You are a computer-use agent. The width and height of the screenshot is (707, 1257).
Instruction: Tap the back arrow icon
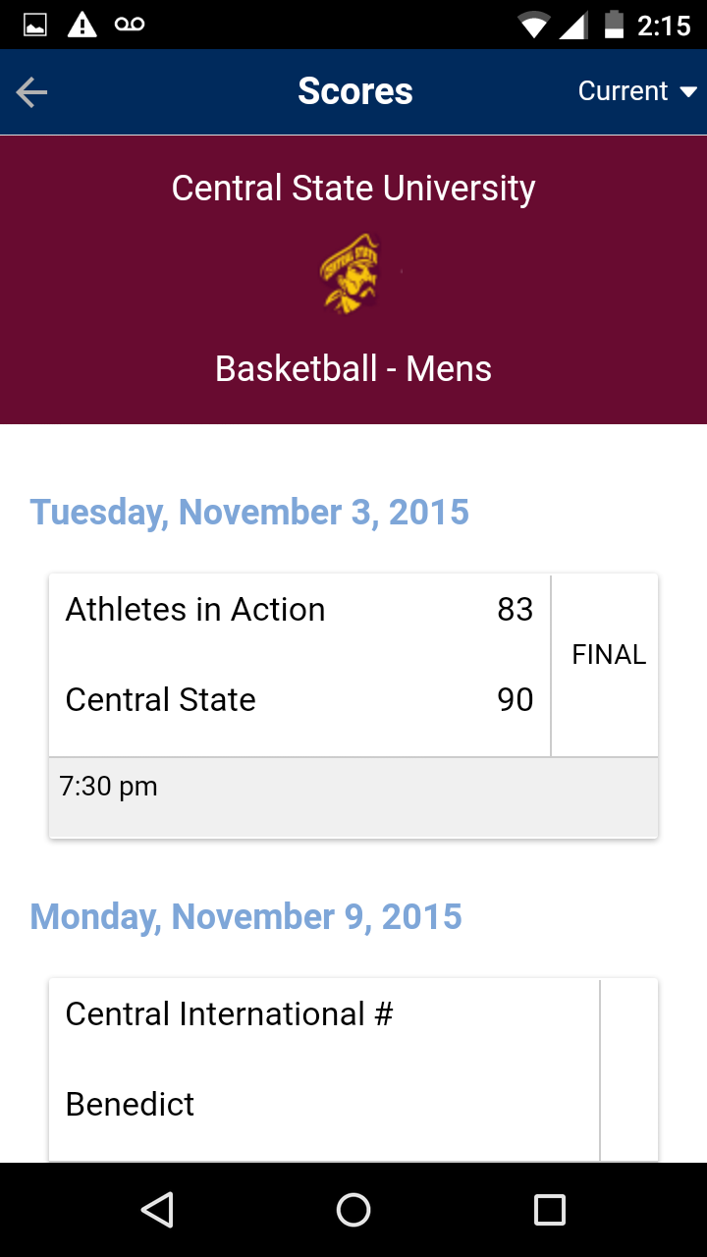(32, 92)
